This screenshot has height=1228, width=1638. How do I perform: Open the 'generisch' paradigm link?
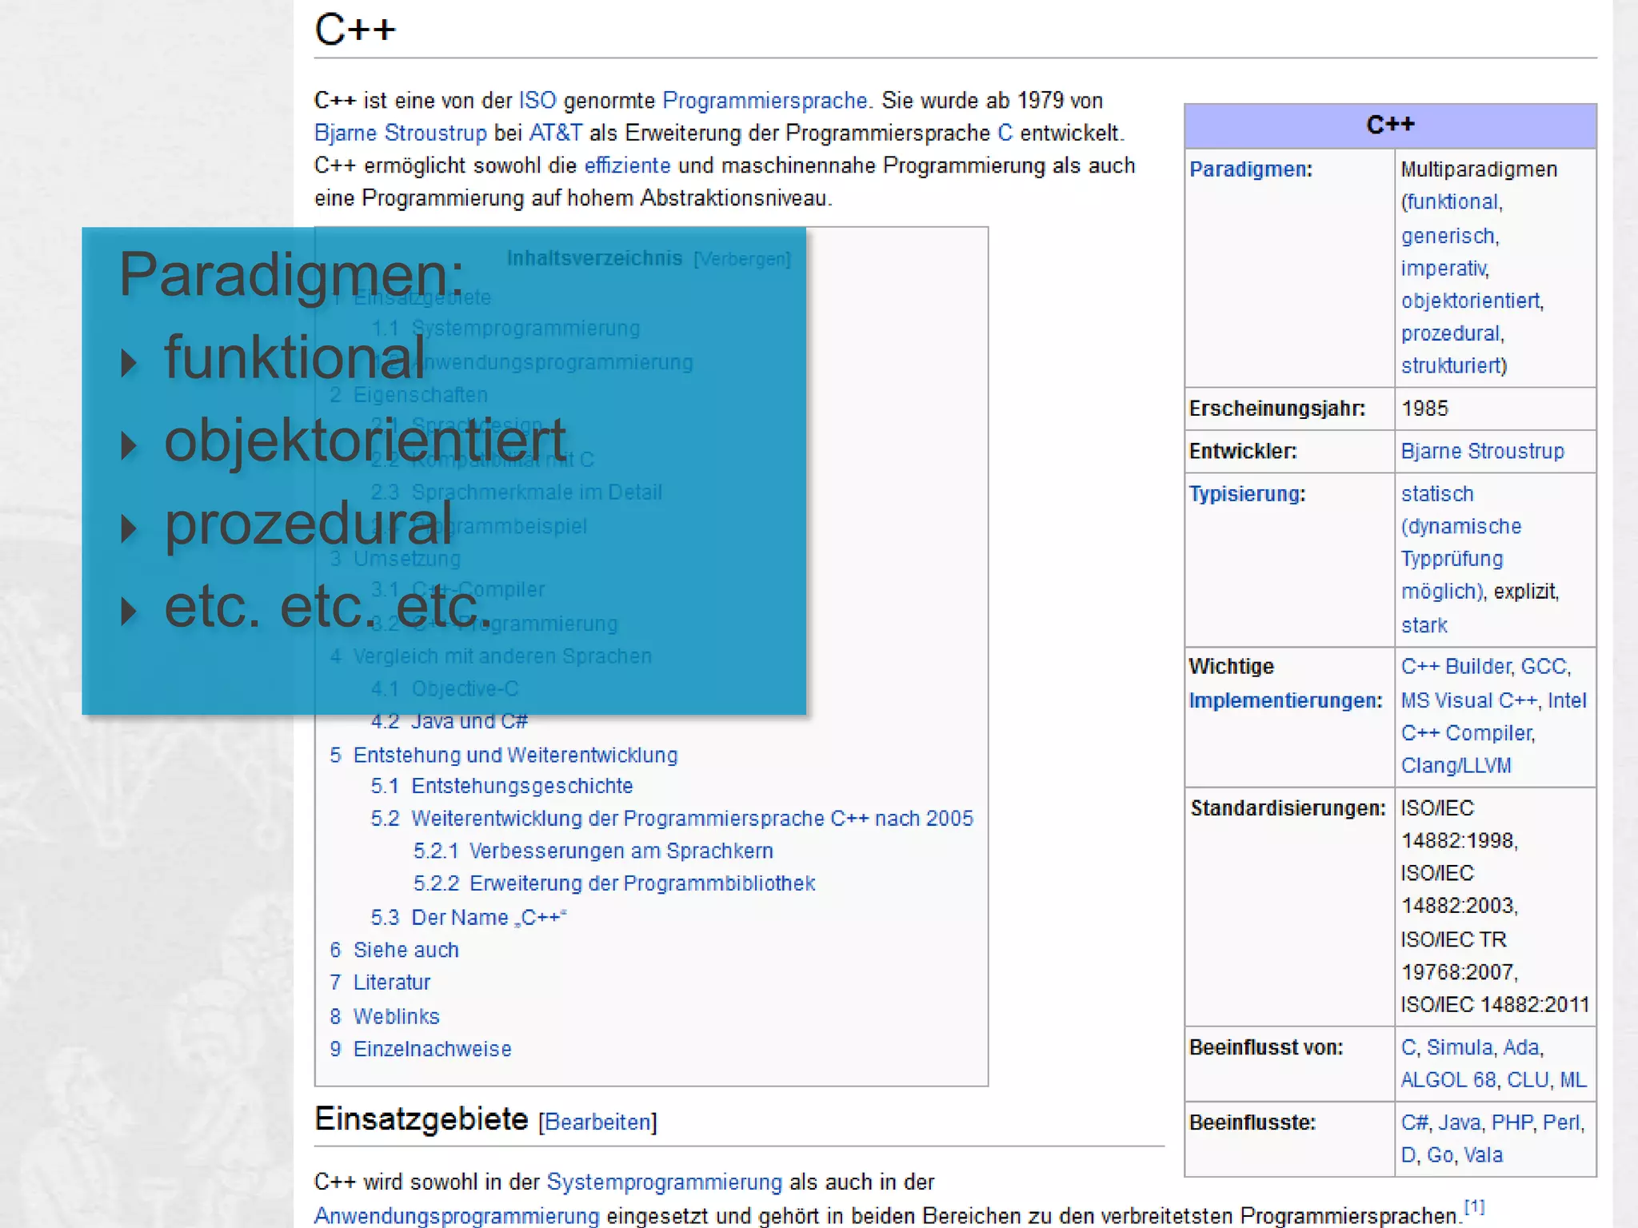click(1448, 236)
